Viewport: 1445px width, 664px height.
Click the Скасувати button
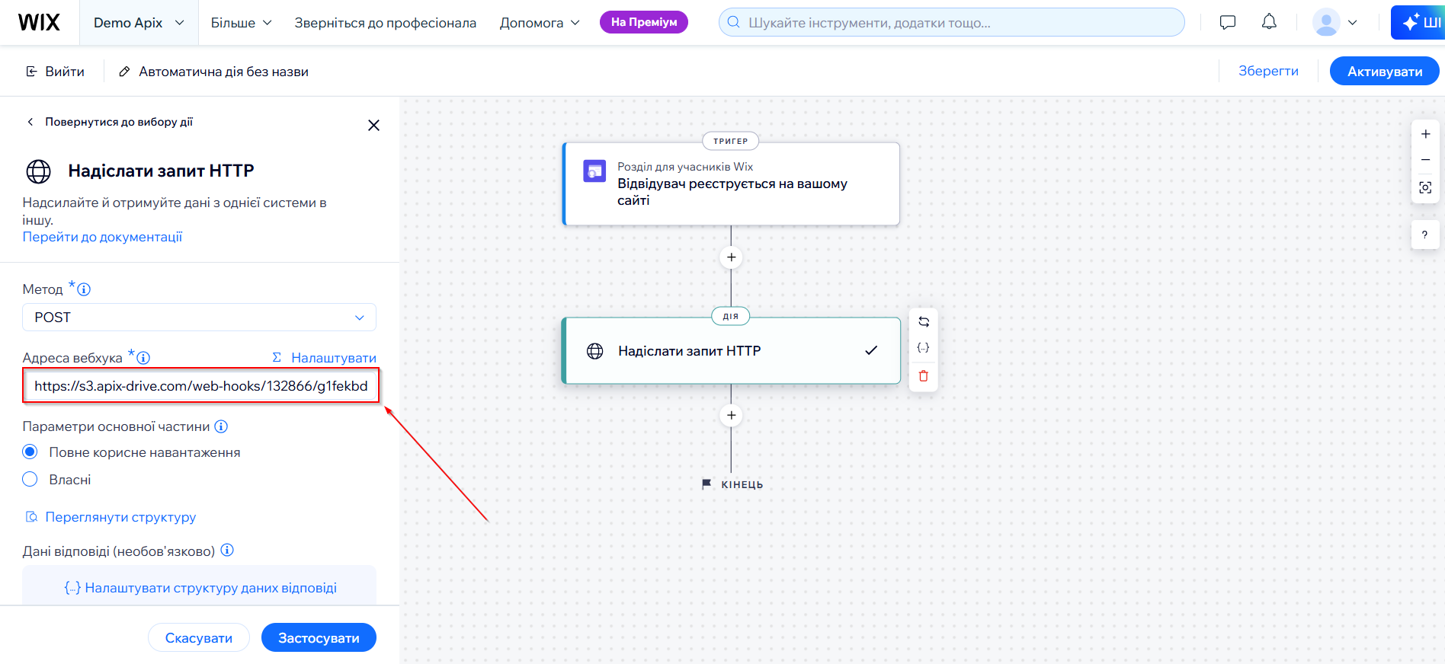click(199, 638)
